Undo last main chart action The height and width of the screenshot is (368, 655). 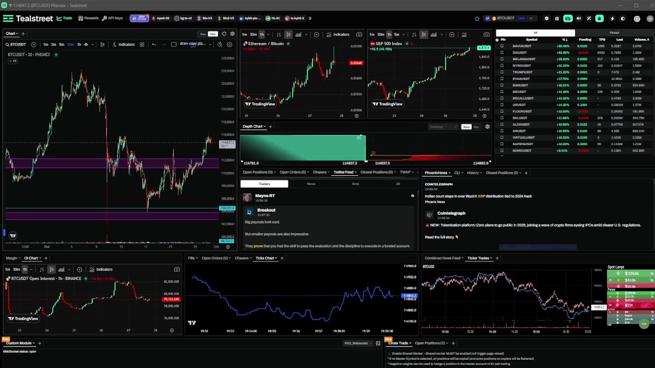pos(154,44)
